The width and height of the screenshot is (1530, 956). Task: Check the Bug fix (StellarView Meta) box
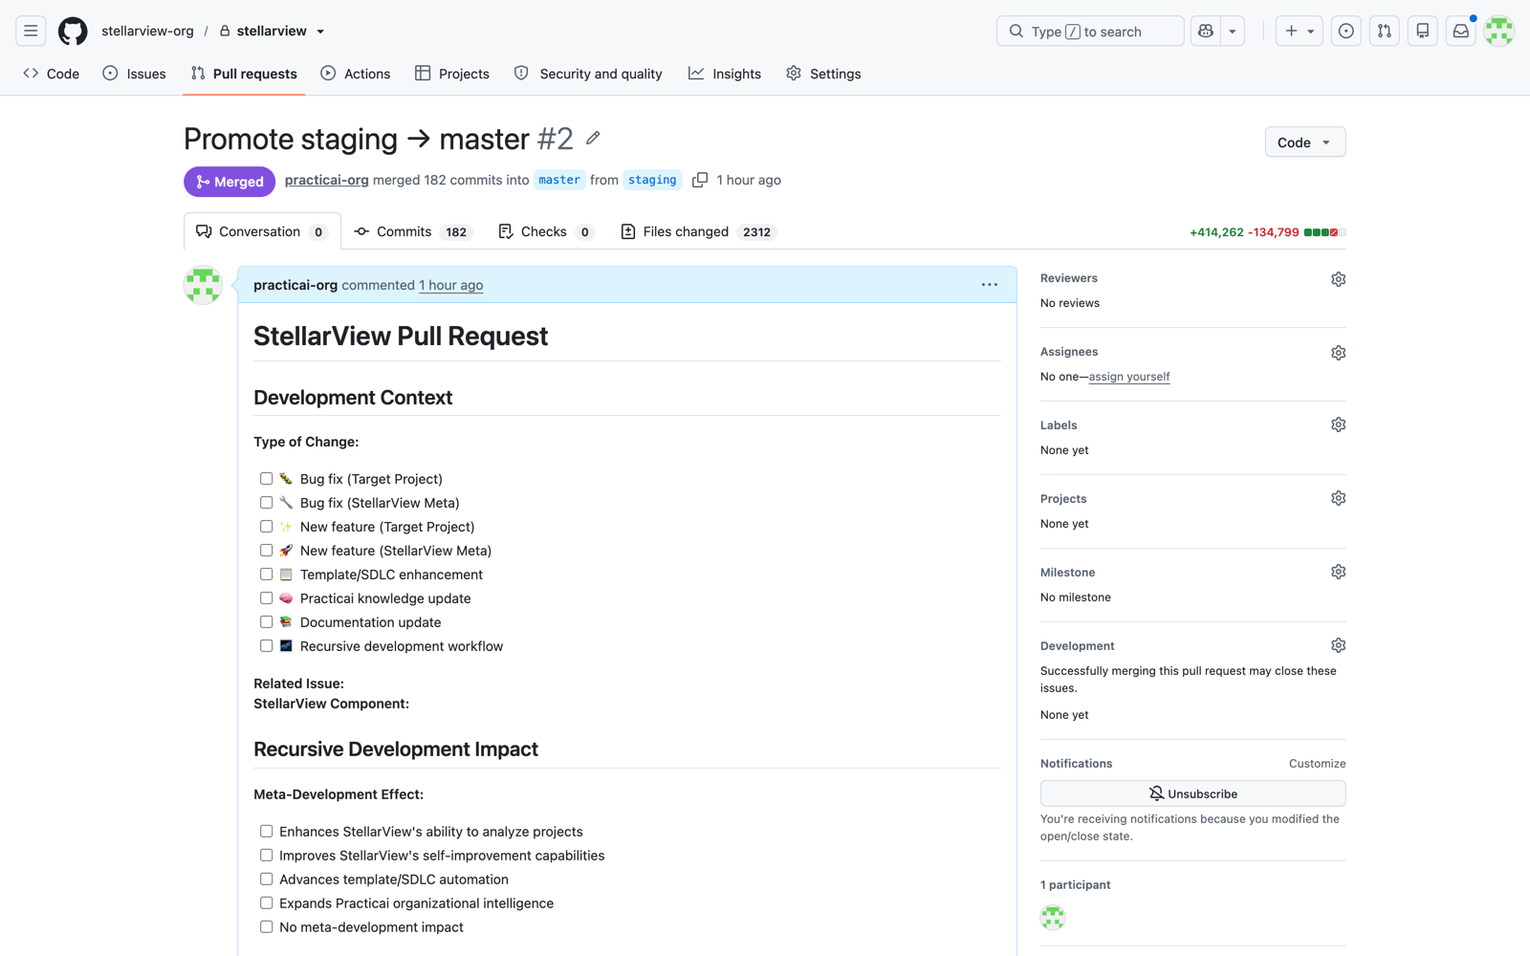coord(266,502)
